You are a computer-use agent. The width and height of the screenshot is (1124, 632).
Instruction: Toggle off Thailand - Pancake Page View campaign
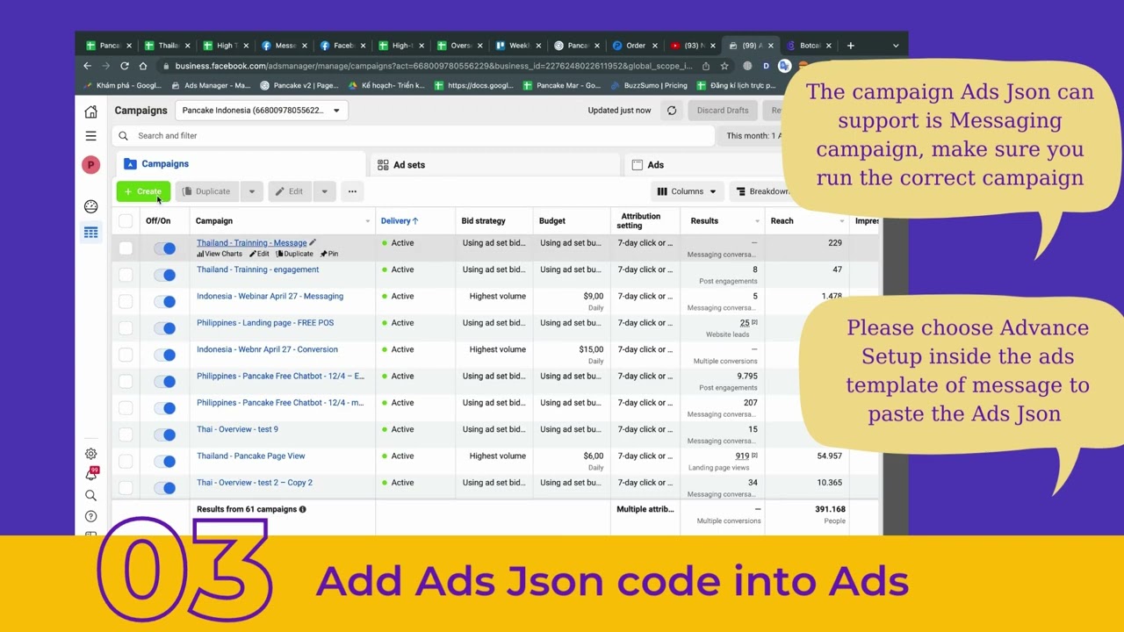coord(165,462)
